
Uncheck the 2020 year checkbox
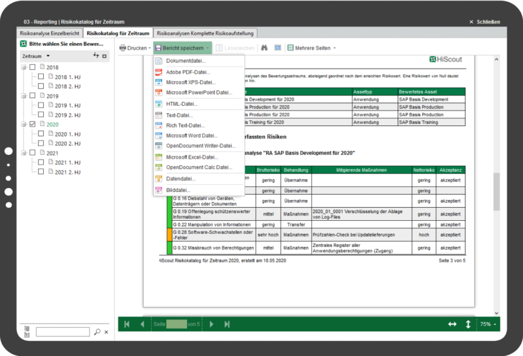point(32,124)
